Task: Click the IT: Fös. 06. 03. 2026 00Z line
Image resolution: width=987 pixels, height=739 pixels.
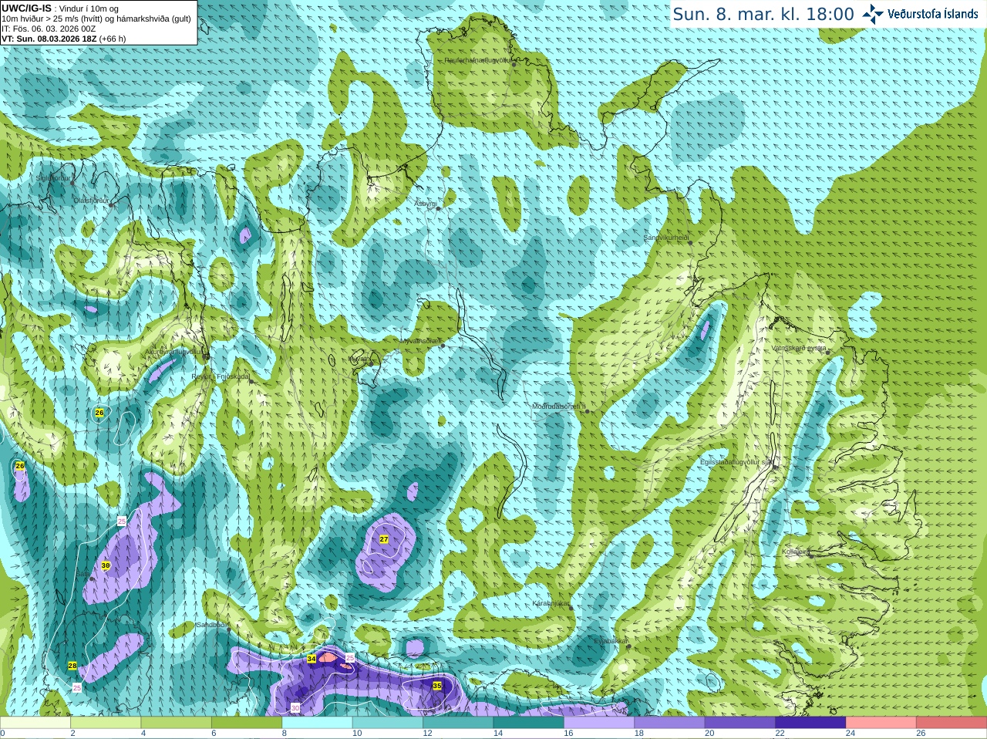Action: (49, 29)
